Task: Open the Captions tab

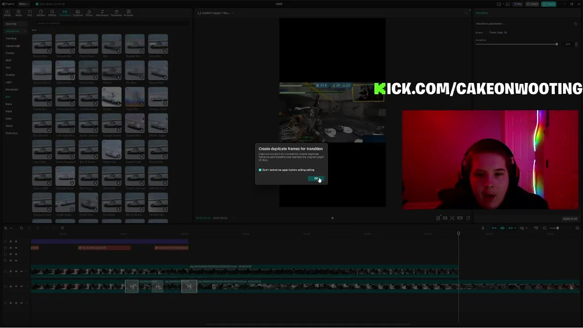Action: click(x=78, y=13)
